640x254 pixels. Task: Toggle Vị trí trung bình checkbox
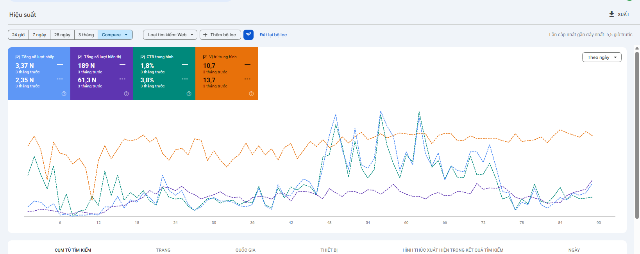205,57
